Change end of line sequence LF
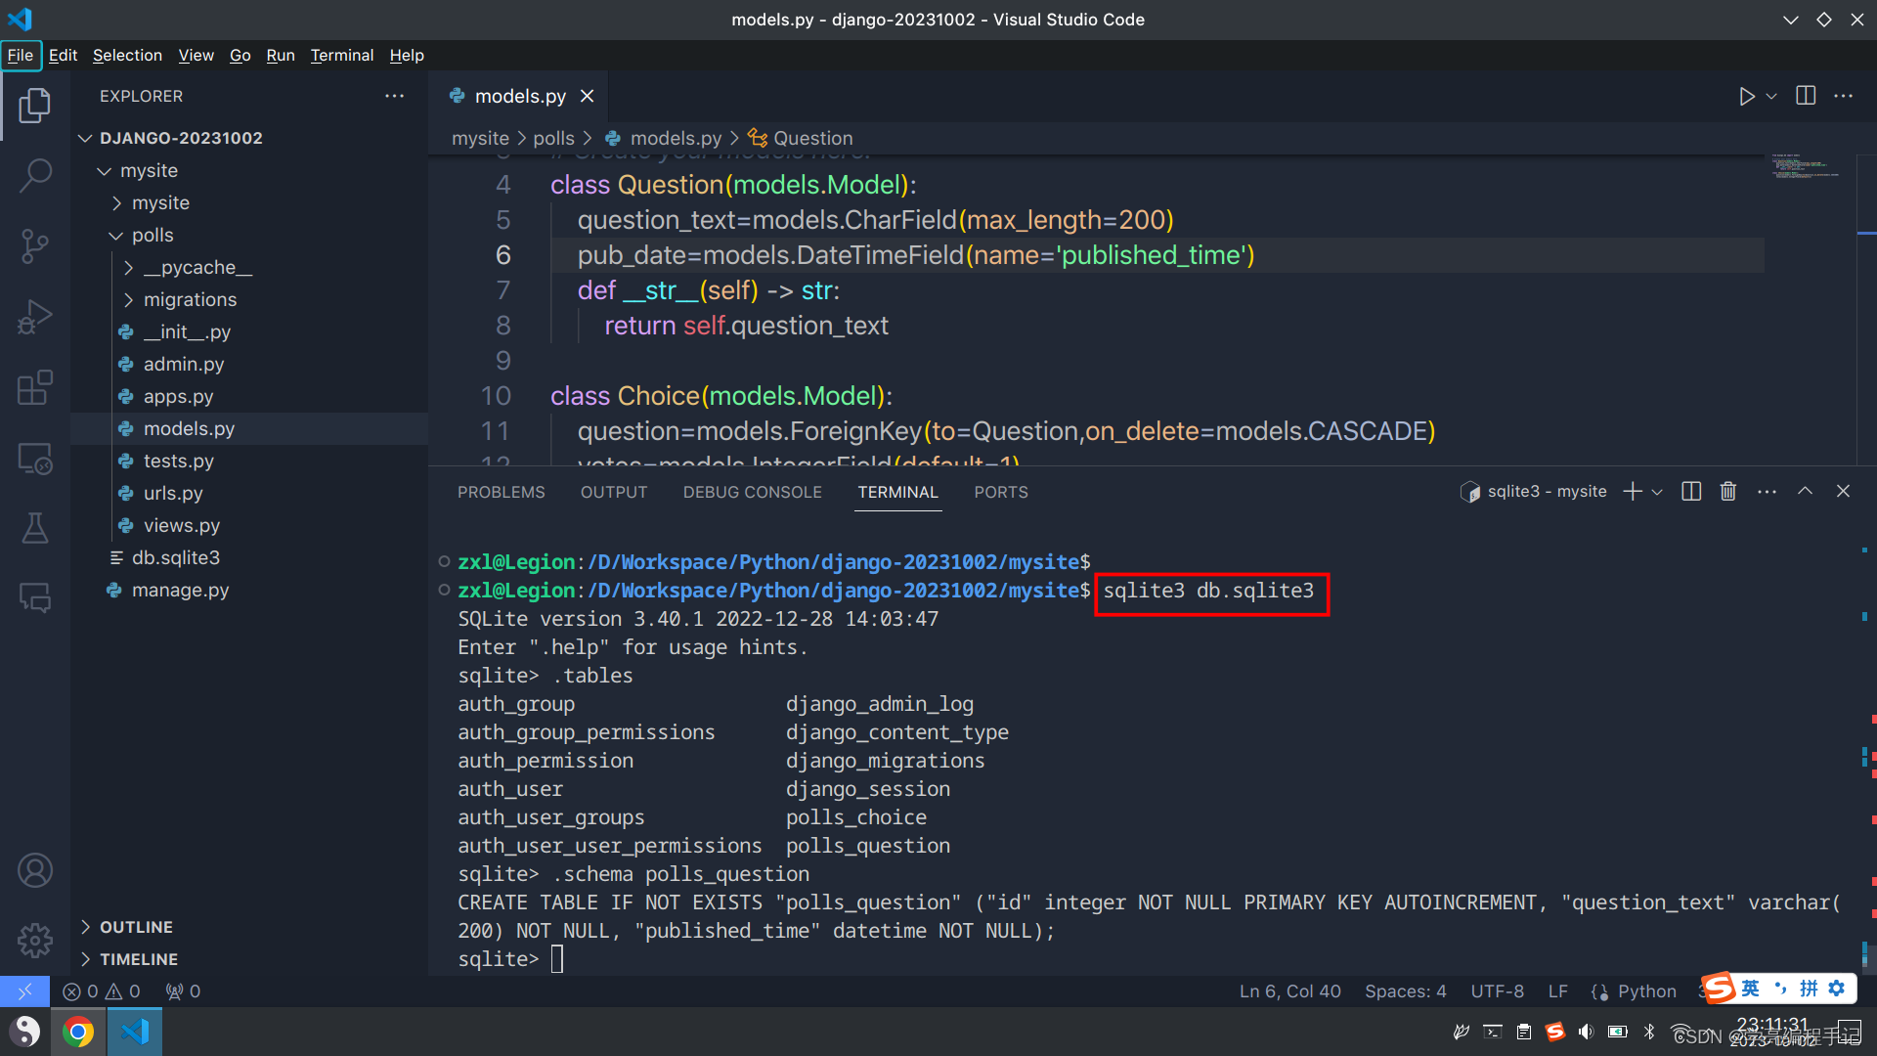The image size is (1877, 1056). pos(1557,991)
